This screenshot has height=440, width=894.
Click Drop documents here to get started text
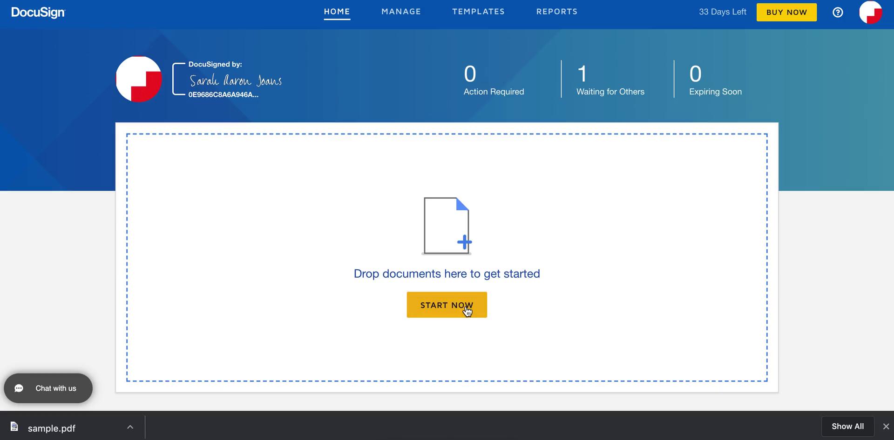tap(447, 274)
